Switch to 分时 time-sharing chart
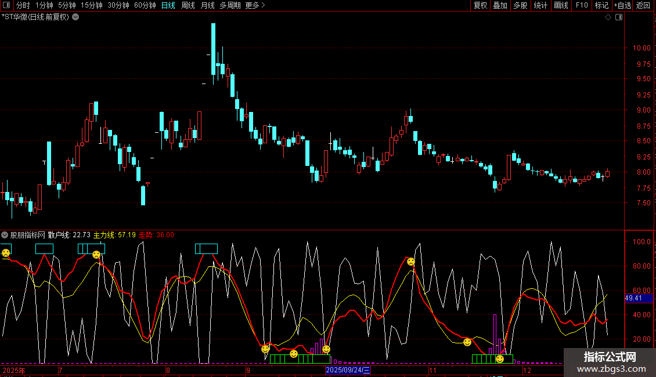This screenshot has height=377, width=656. coord(23,5)
